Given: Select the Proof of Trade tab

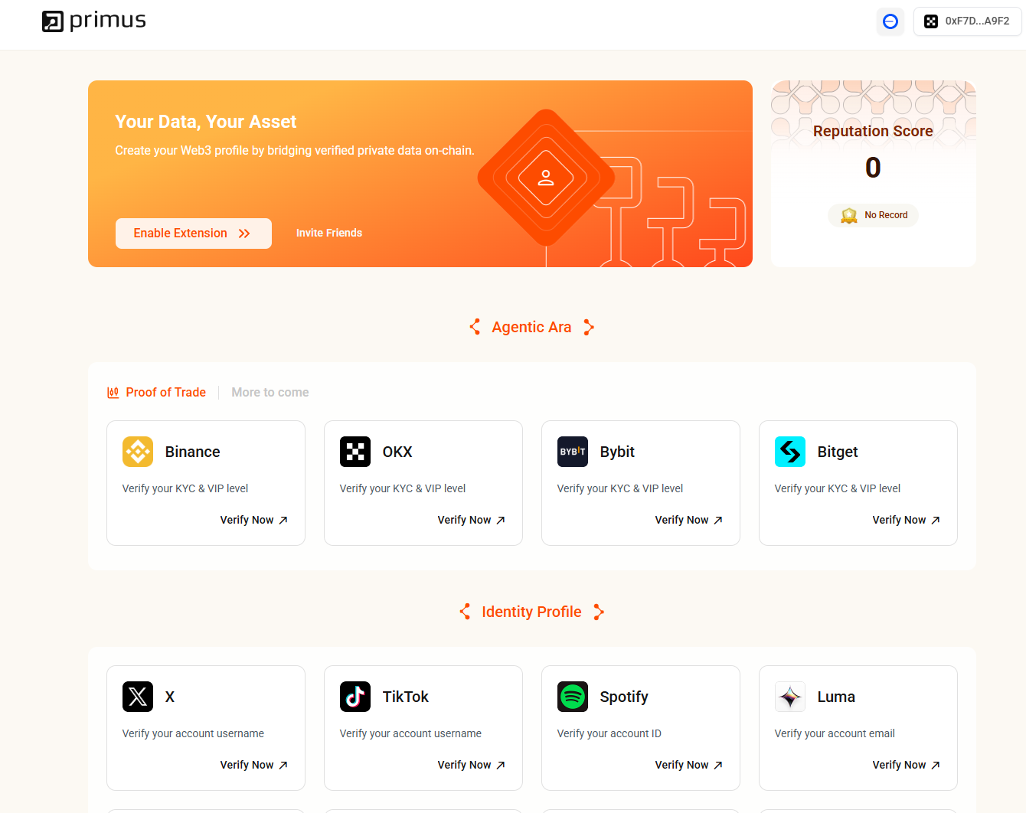Looking at the screenshot, I should pos(157,392).
